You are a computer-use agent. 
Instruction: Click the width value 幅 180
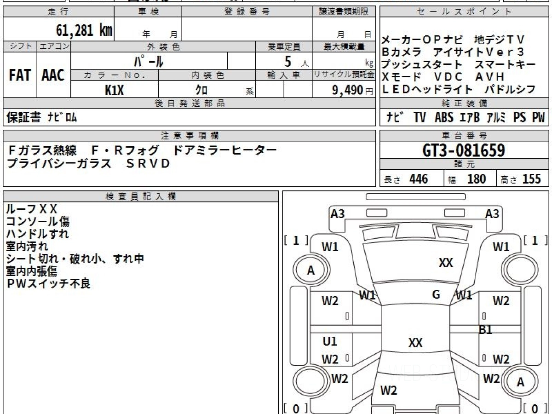click(467, 179)
